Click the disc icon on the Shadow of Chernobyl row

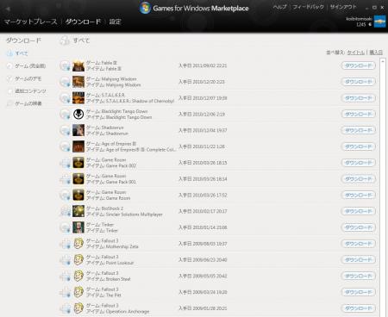[66, 98]
